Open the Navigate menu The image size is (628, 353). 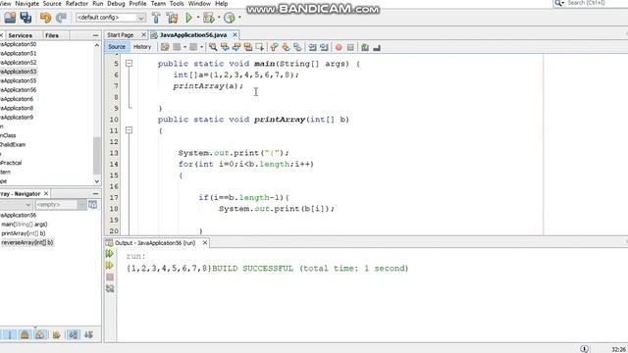(x=26, y=4)
